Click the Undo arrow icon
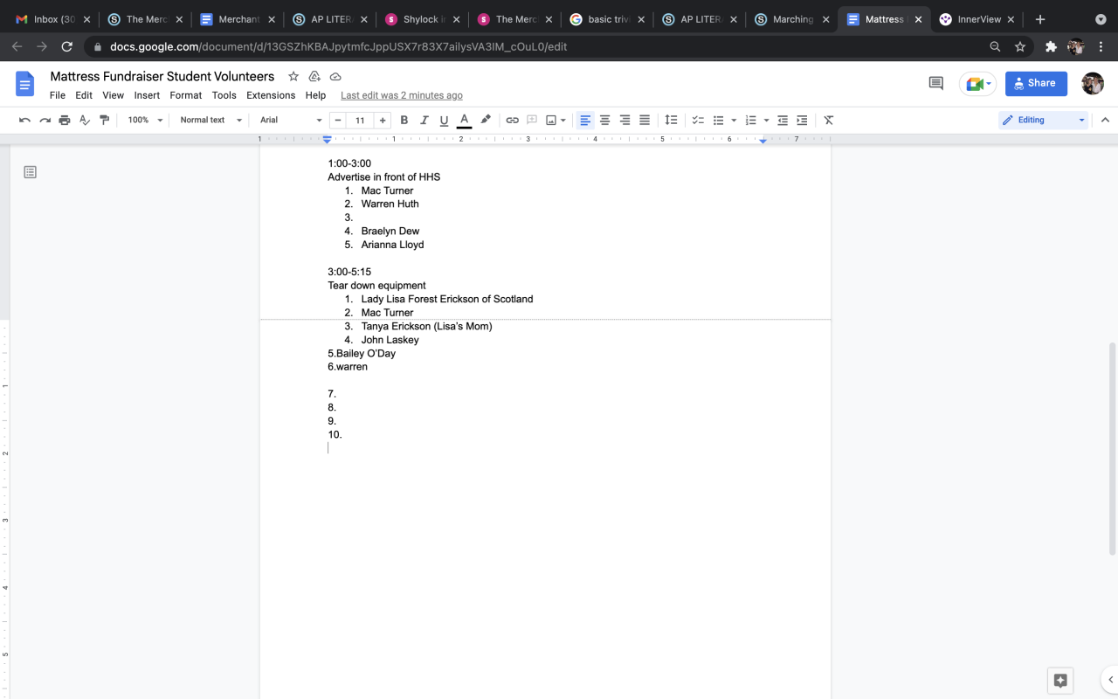The image size is (1118, 699). coord(24,120)
